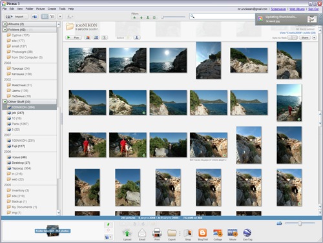Collapse the Other Stuff (30) section
Image resolution: width=323 pixels, height=243 pixels.
[5, 102]
